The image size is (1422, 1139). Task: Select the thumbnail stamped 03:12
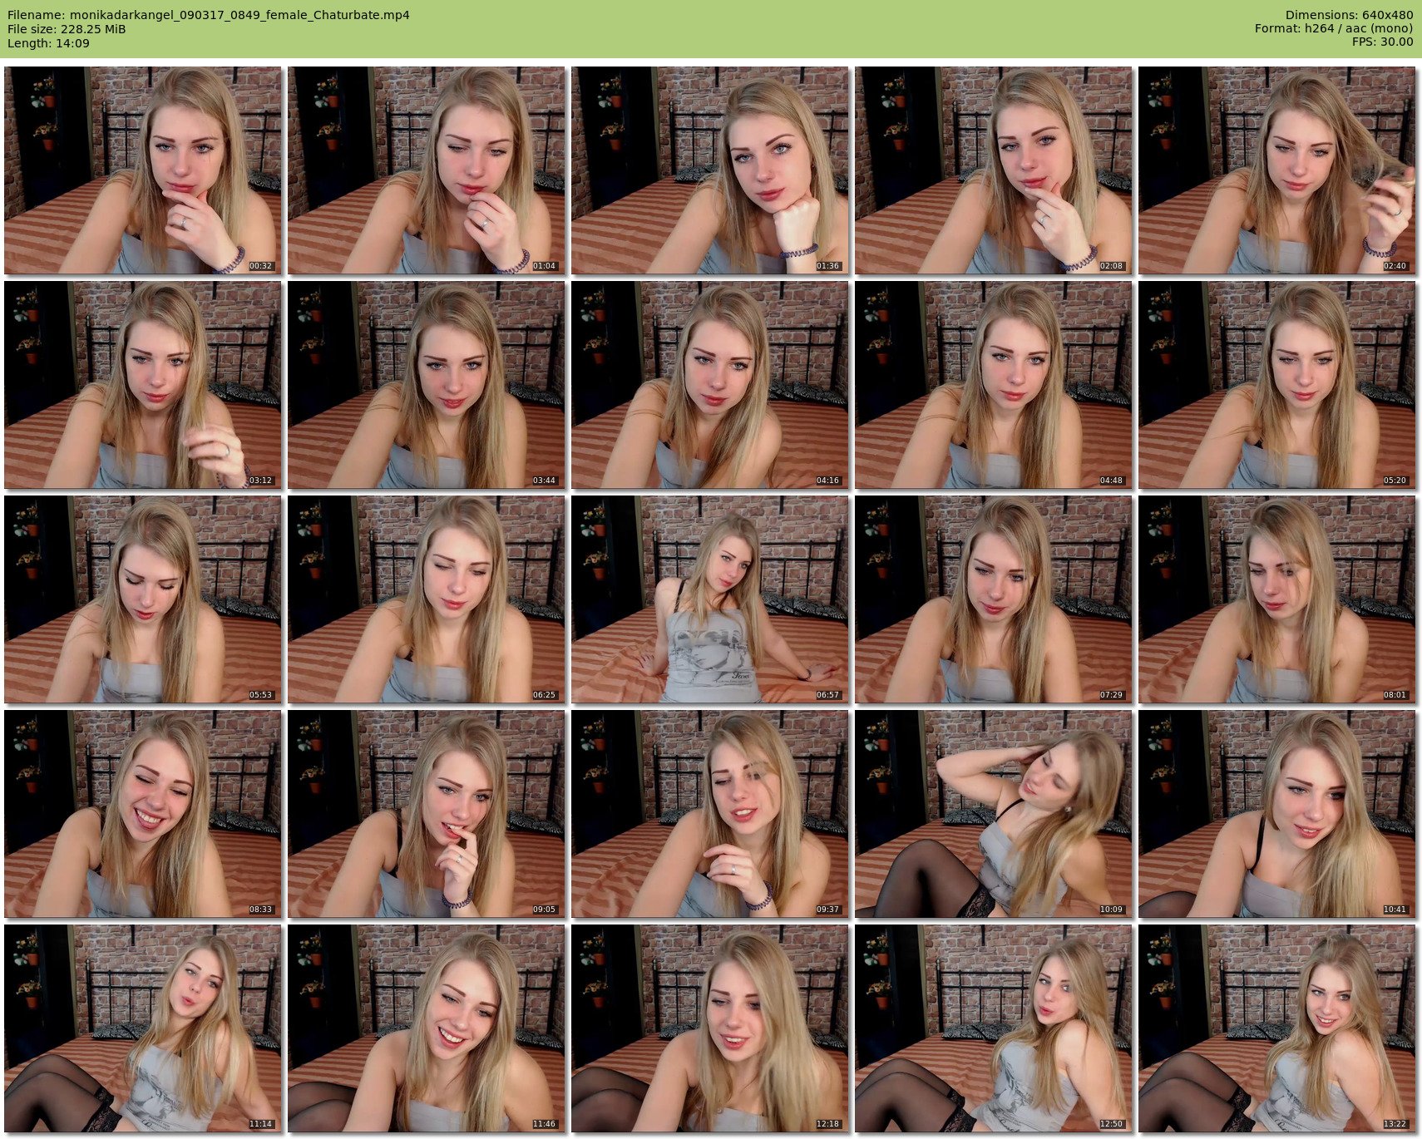pos(143,385)
